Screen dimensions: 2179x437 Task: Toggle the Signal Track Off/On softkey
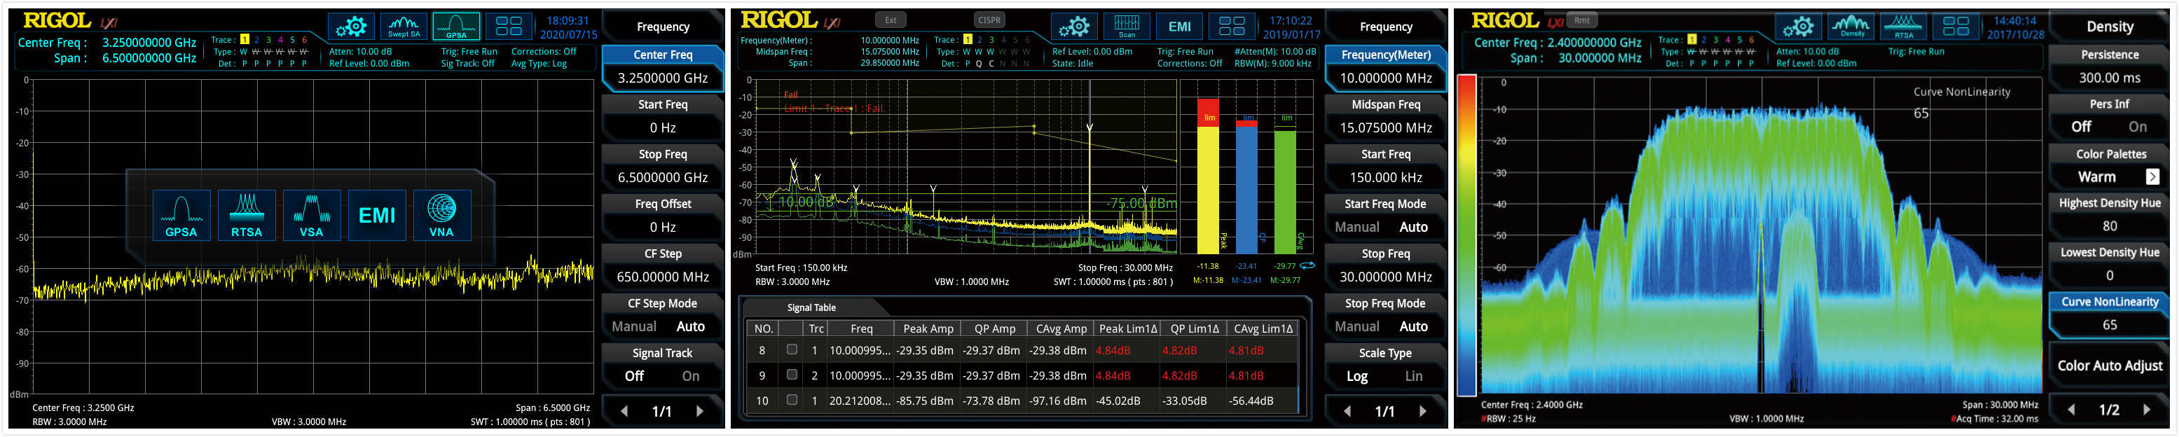(x=662, y=366)
